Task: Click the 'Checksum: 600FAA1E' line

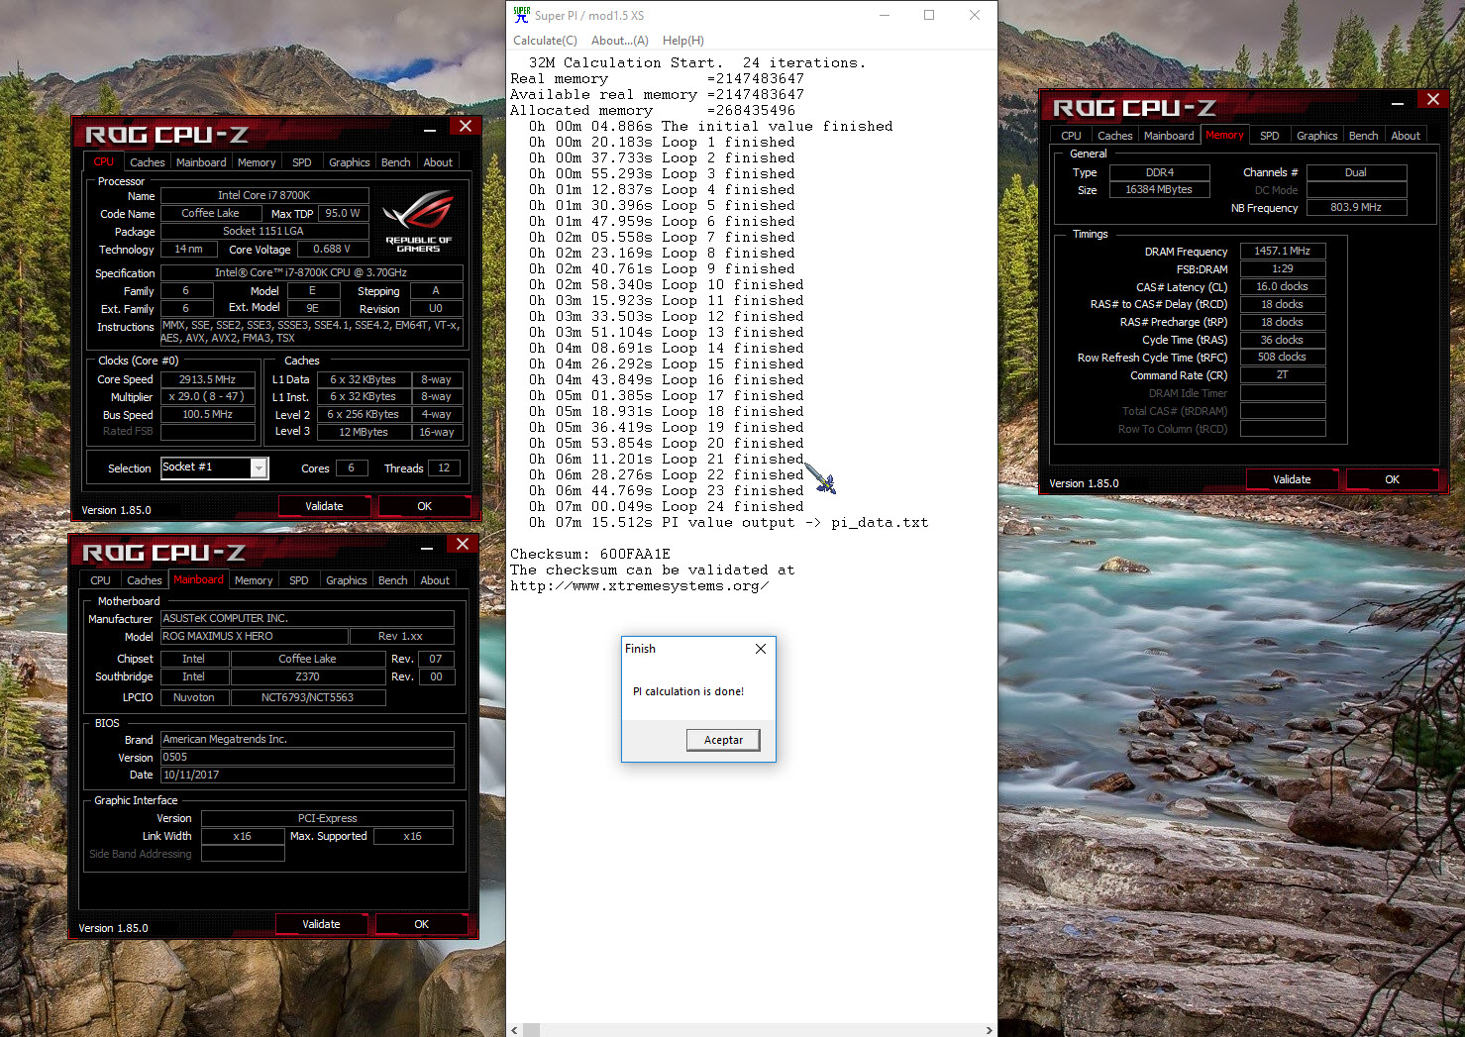Action: [x=590, y=555]
